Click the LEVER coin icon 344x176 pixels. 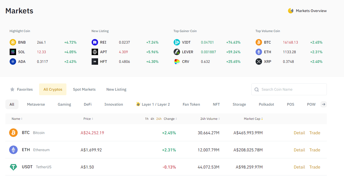point(177,52)
